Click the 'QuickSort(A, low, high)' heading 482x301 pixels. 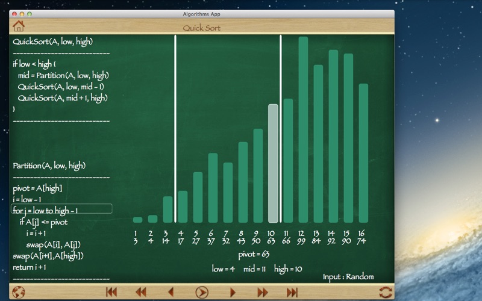(x=52, y=42)
